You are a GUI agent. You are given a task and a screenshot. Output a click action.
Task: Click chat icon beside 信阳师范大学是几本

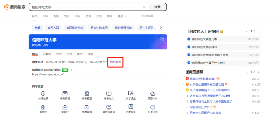point(189,39)
